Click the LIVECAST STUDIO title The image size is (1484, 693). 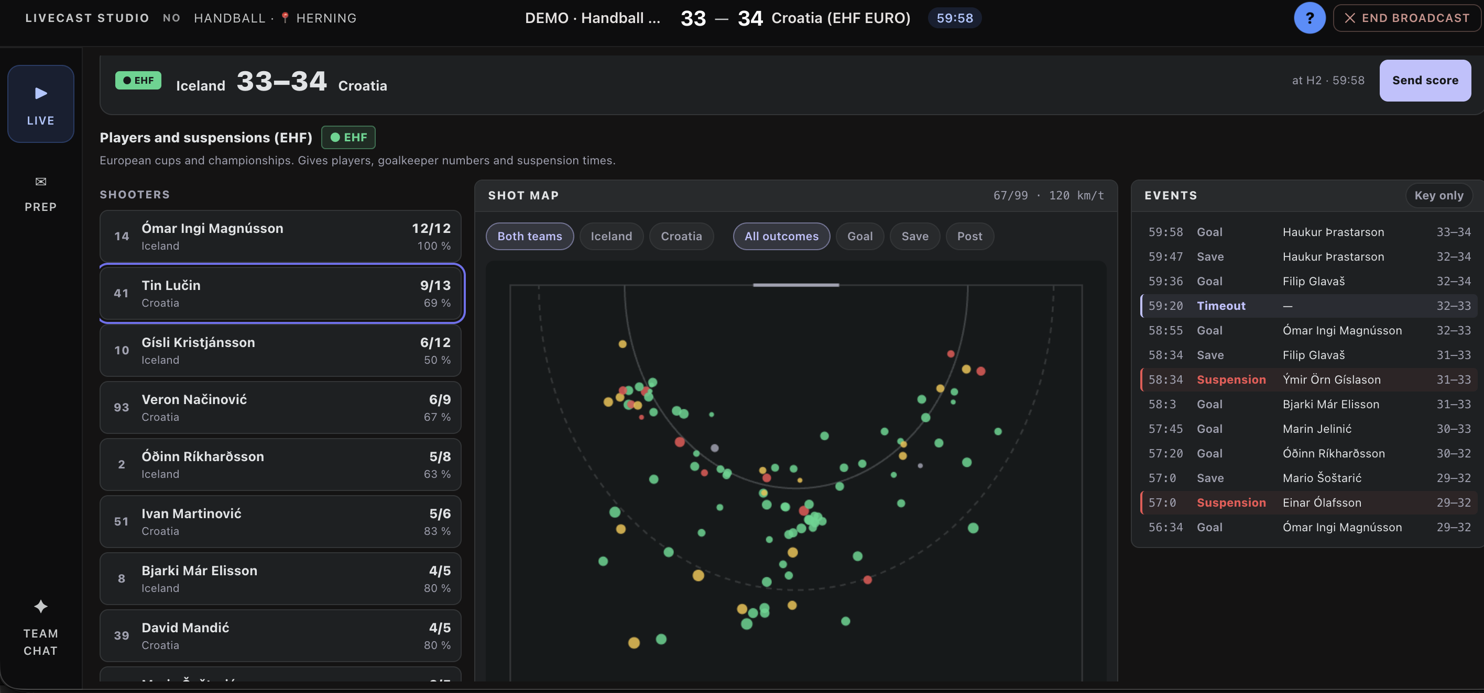click(87, 18)
